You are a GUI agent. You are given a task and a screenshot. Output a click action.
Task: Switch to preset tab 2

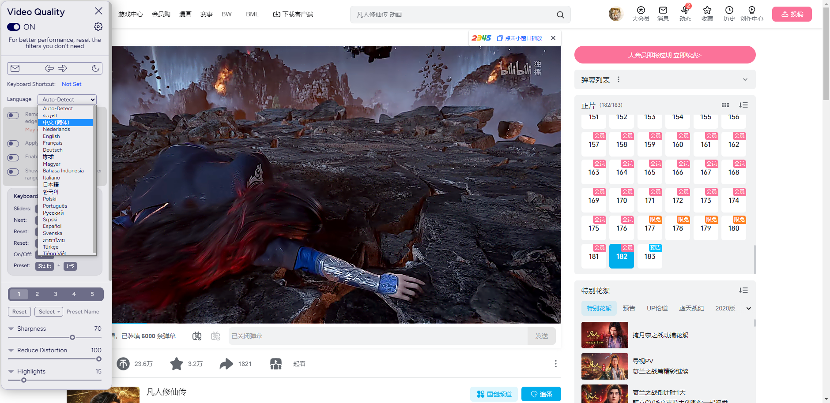pyautogui.click(x=37, y=294)
